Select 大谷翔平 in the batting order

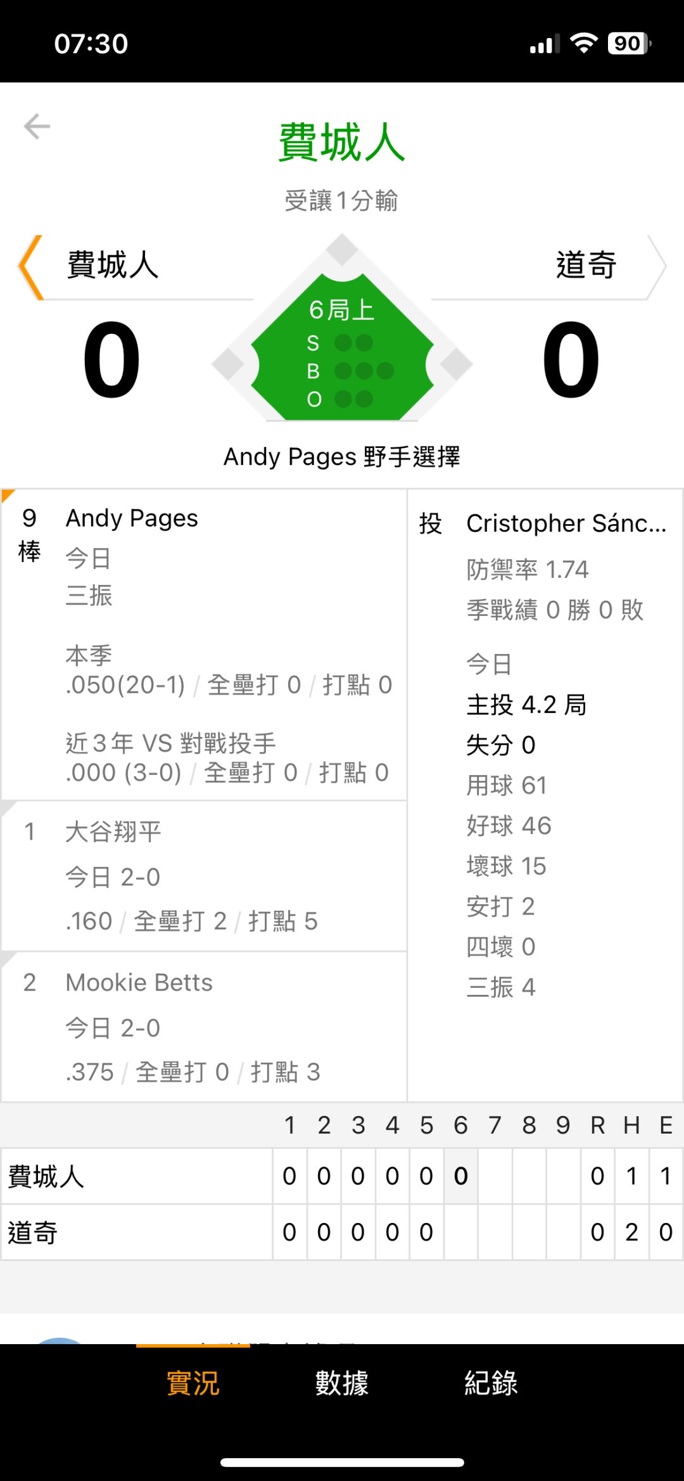tap(204, 876)
